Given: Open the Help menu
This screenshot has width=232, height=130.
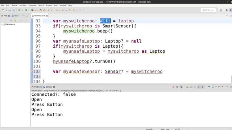Looking at the screenshot, I should coord(70,5).
